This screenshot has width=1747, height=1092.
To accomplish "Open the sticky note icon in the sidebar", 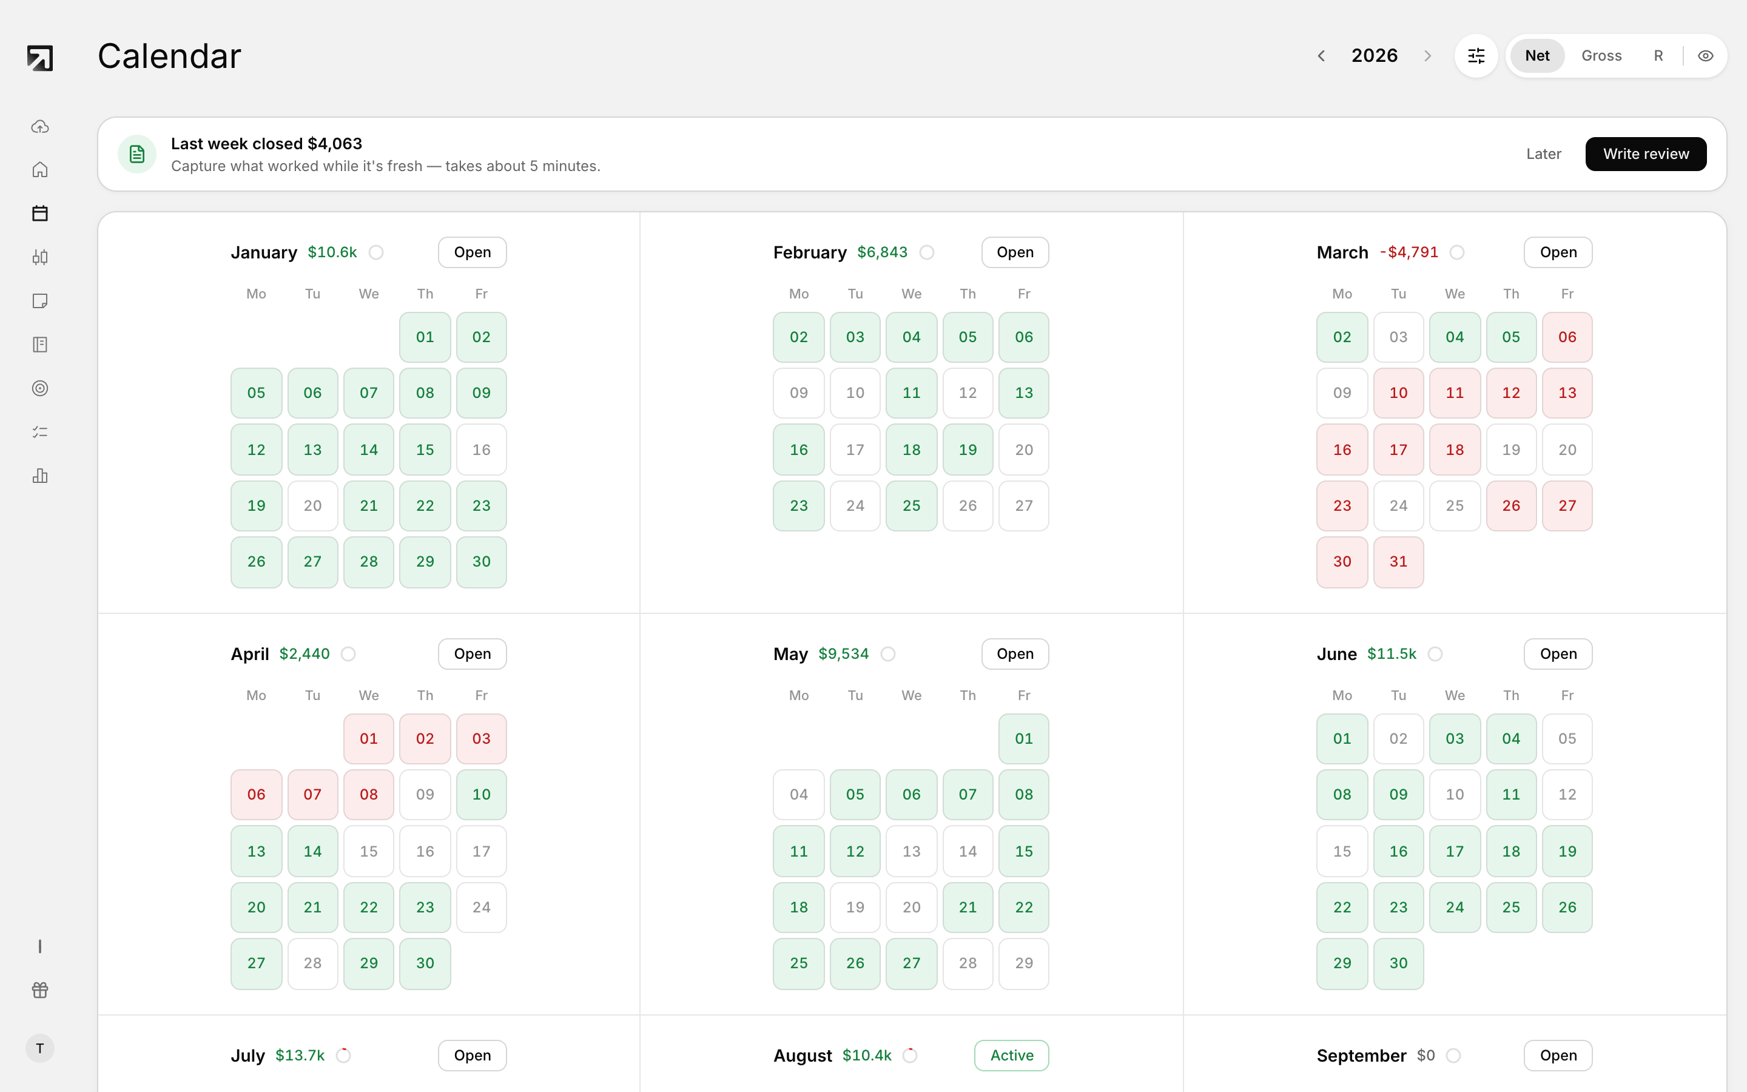I will (39, 301).
